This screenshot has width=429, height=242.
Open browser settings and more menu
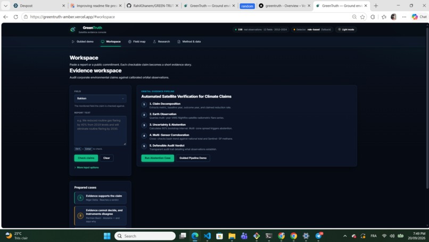pyautogui.click(x=404, y=17)
